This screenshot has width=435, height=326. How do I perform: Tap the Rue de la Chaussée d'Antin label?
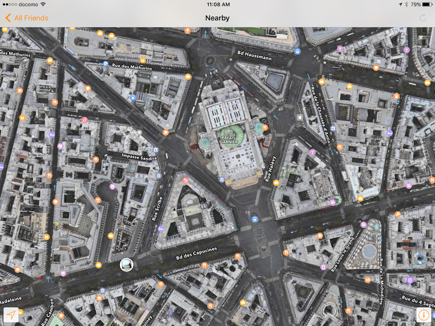tap(320, 115)
